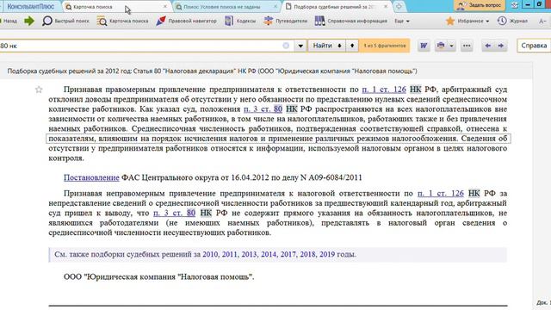Click the Задать вопрос button
This screenshot has width=551, height=310.
[x=480, y=5]
